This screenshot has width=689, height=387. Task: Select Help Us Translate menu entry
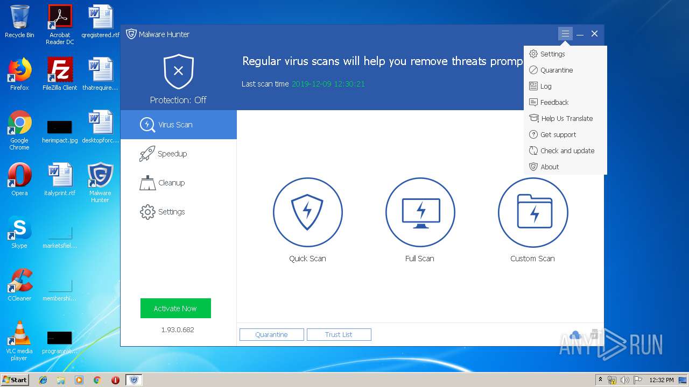(x=565, y=118)
